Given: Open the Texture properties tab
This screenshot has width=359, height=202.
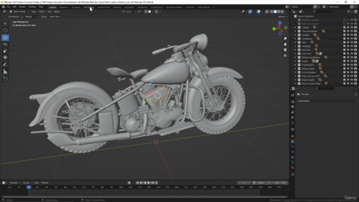Looking at the screenshot, I should [293, 175].
